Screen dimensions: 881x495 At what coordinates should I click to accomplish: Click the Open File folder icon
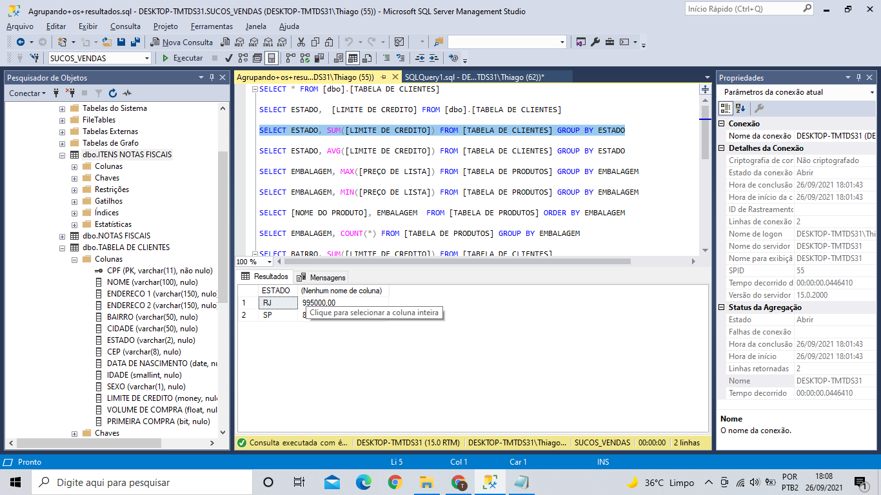click(106, 42)
